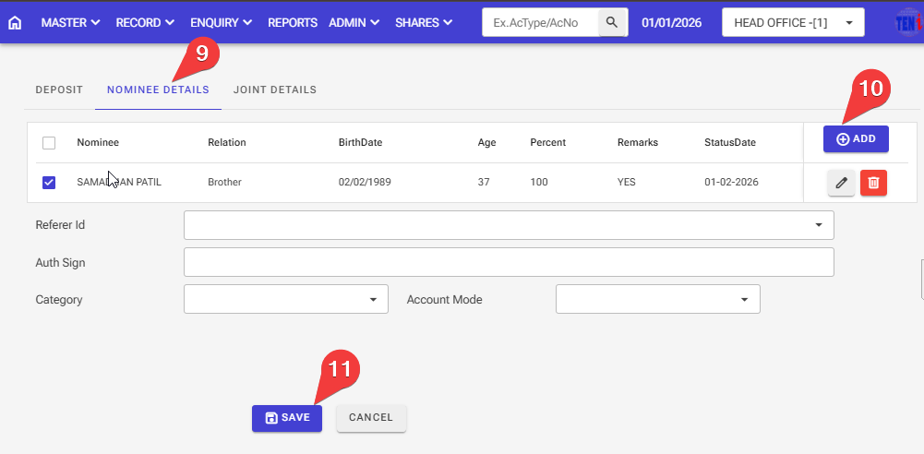The image size is (924, 454).
Task: Delete nominee using red trash icon
Action: pos(873,183)
